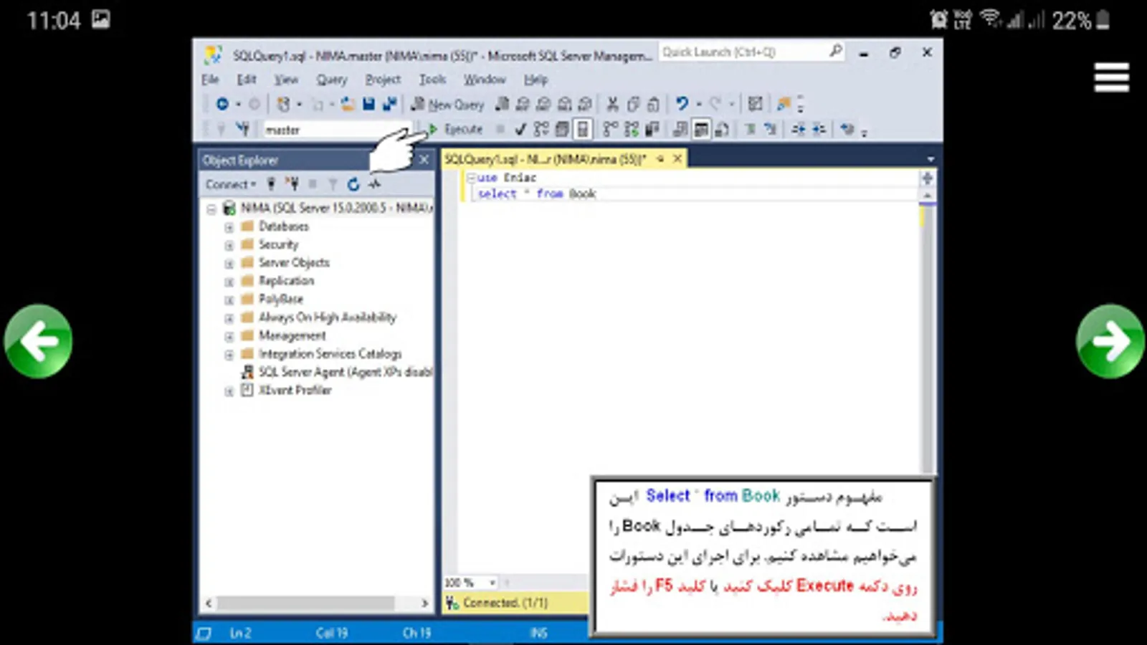Select the SQLQuery1.sql document tab

(x=545, y=159)
